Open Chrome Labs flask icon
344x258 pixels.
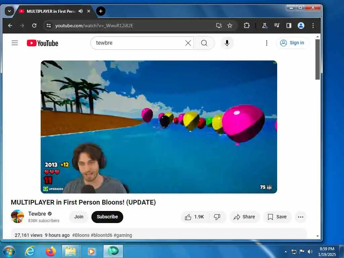click(265, 26)
